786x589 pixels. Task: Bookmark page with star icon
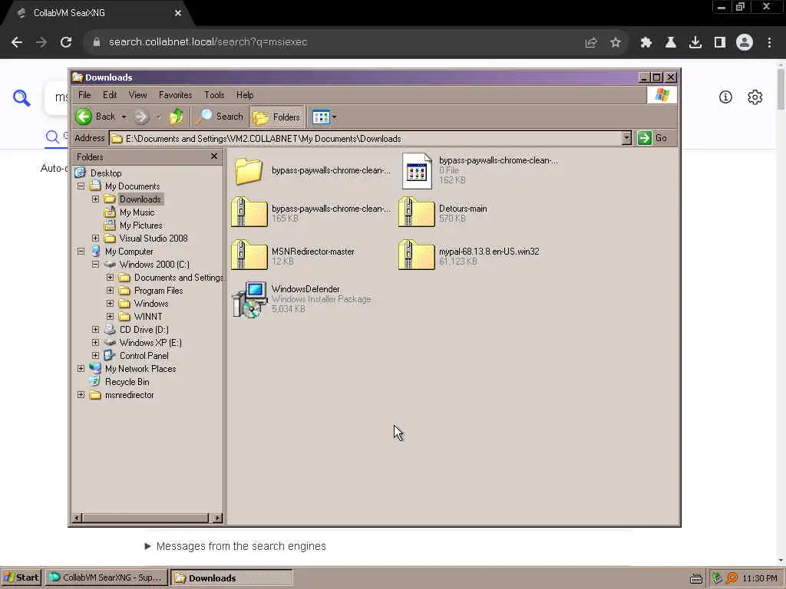tap(616, 43)
